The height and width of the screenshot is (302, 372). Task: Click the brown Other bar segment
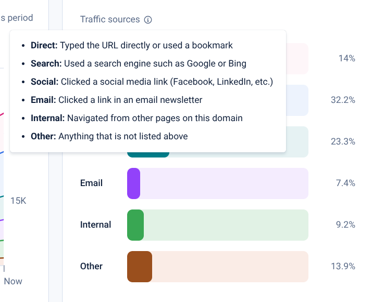pyautogui.click(x=140, y=266)
